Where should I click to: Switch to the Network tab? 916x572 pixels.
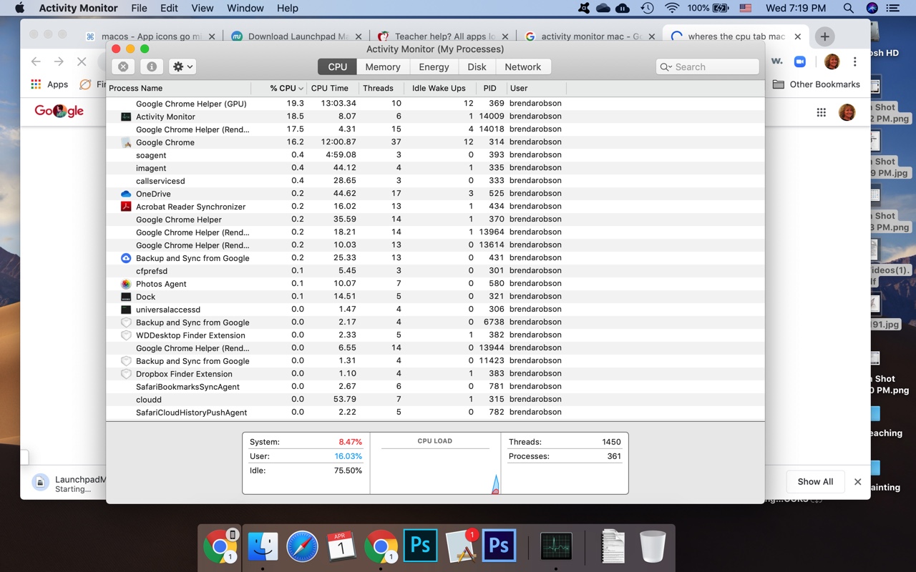tap(523, 66)
